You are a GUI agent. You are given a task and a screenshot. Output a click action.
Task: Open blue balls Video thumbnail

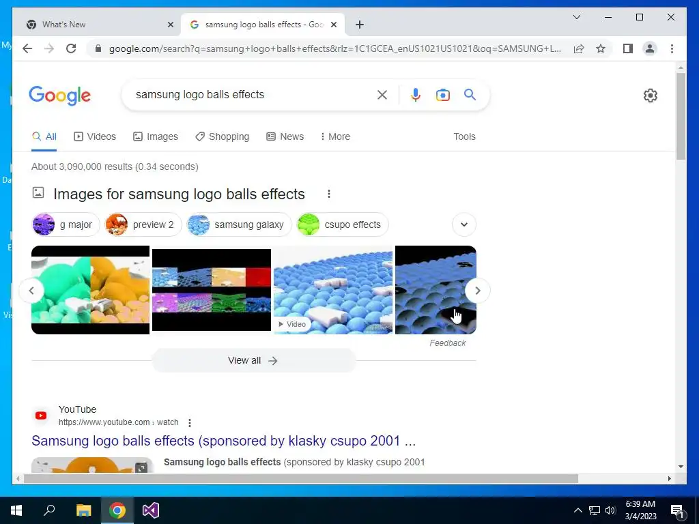click(333, 291)
